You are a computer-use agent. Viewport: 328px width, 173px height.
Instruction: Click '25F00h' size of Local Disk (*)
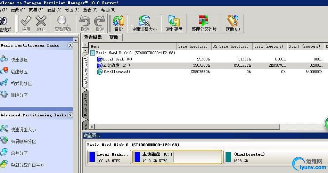[x=203, y=59]
